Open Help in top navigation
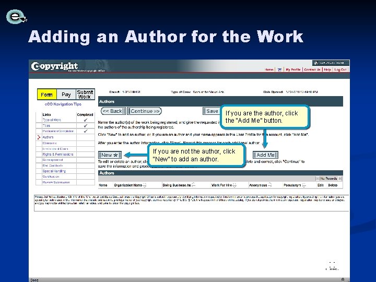The width and height of the screenshot is (376, 282). [327, 69]
